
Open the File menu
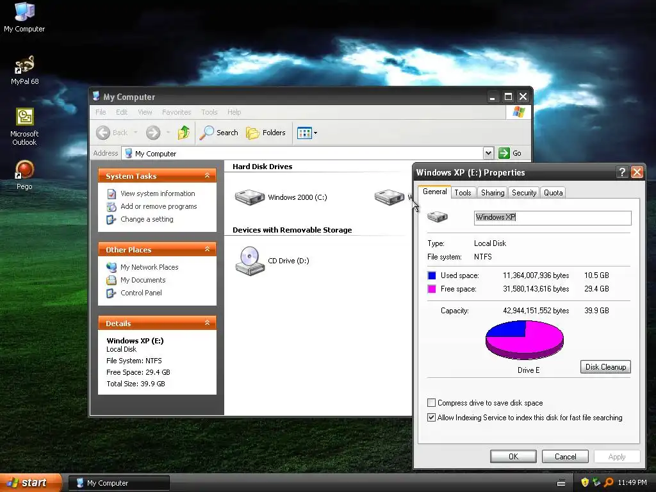pos(101,112)
